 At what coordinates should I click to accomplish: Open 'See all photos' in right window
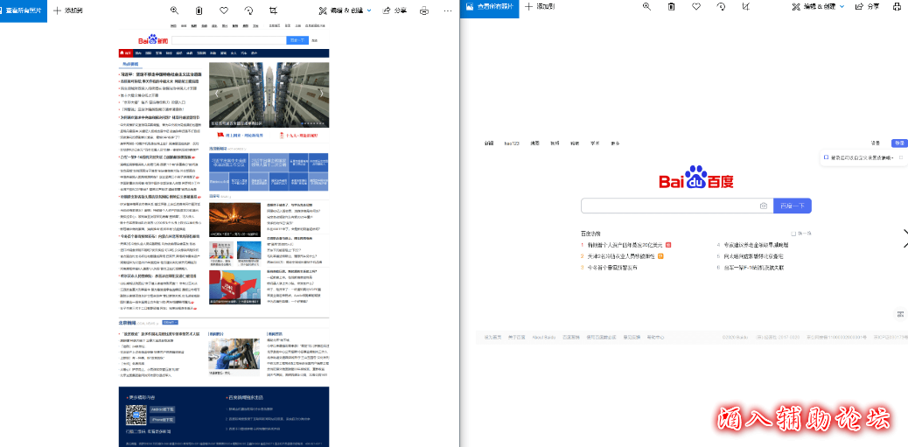490,7
